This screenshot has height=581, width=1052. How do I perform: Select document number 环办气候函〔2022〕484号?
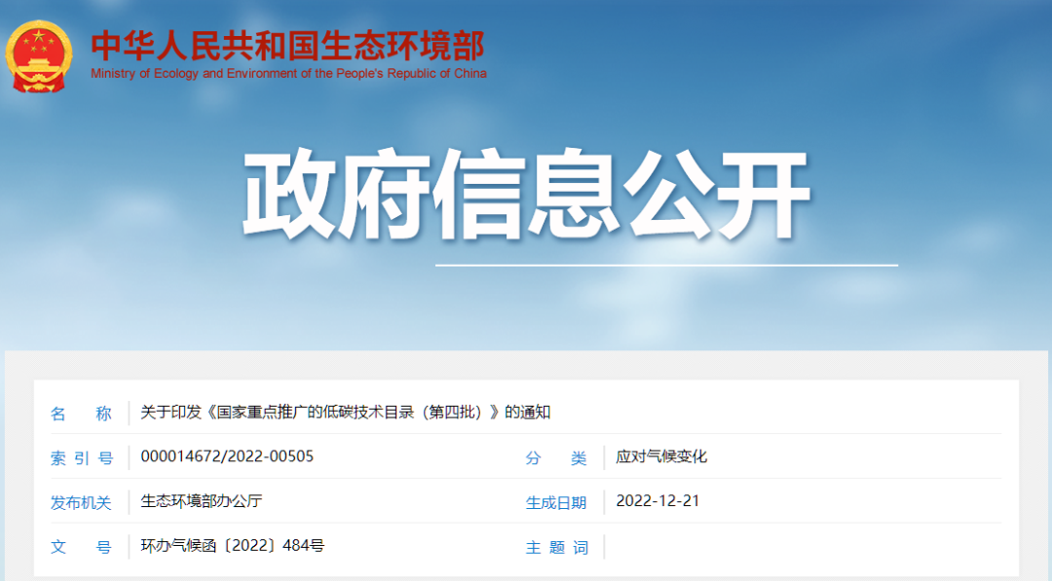232,546
